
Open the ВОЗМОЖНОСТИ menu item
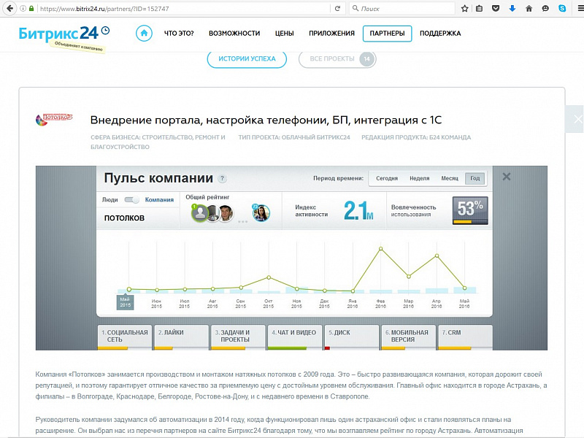tap(234, 33)
